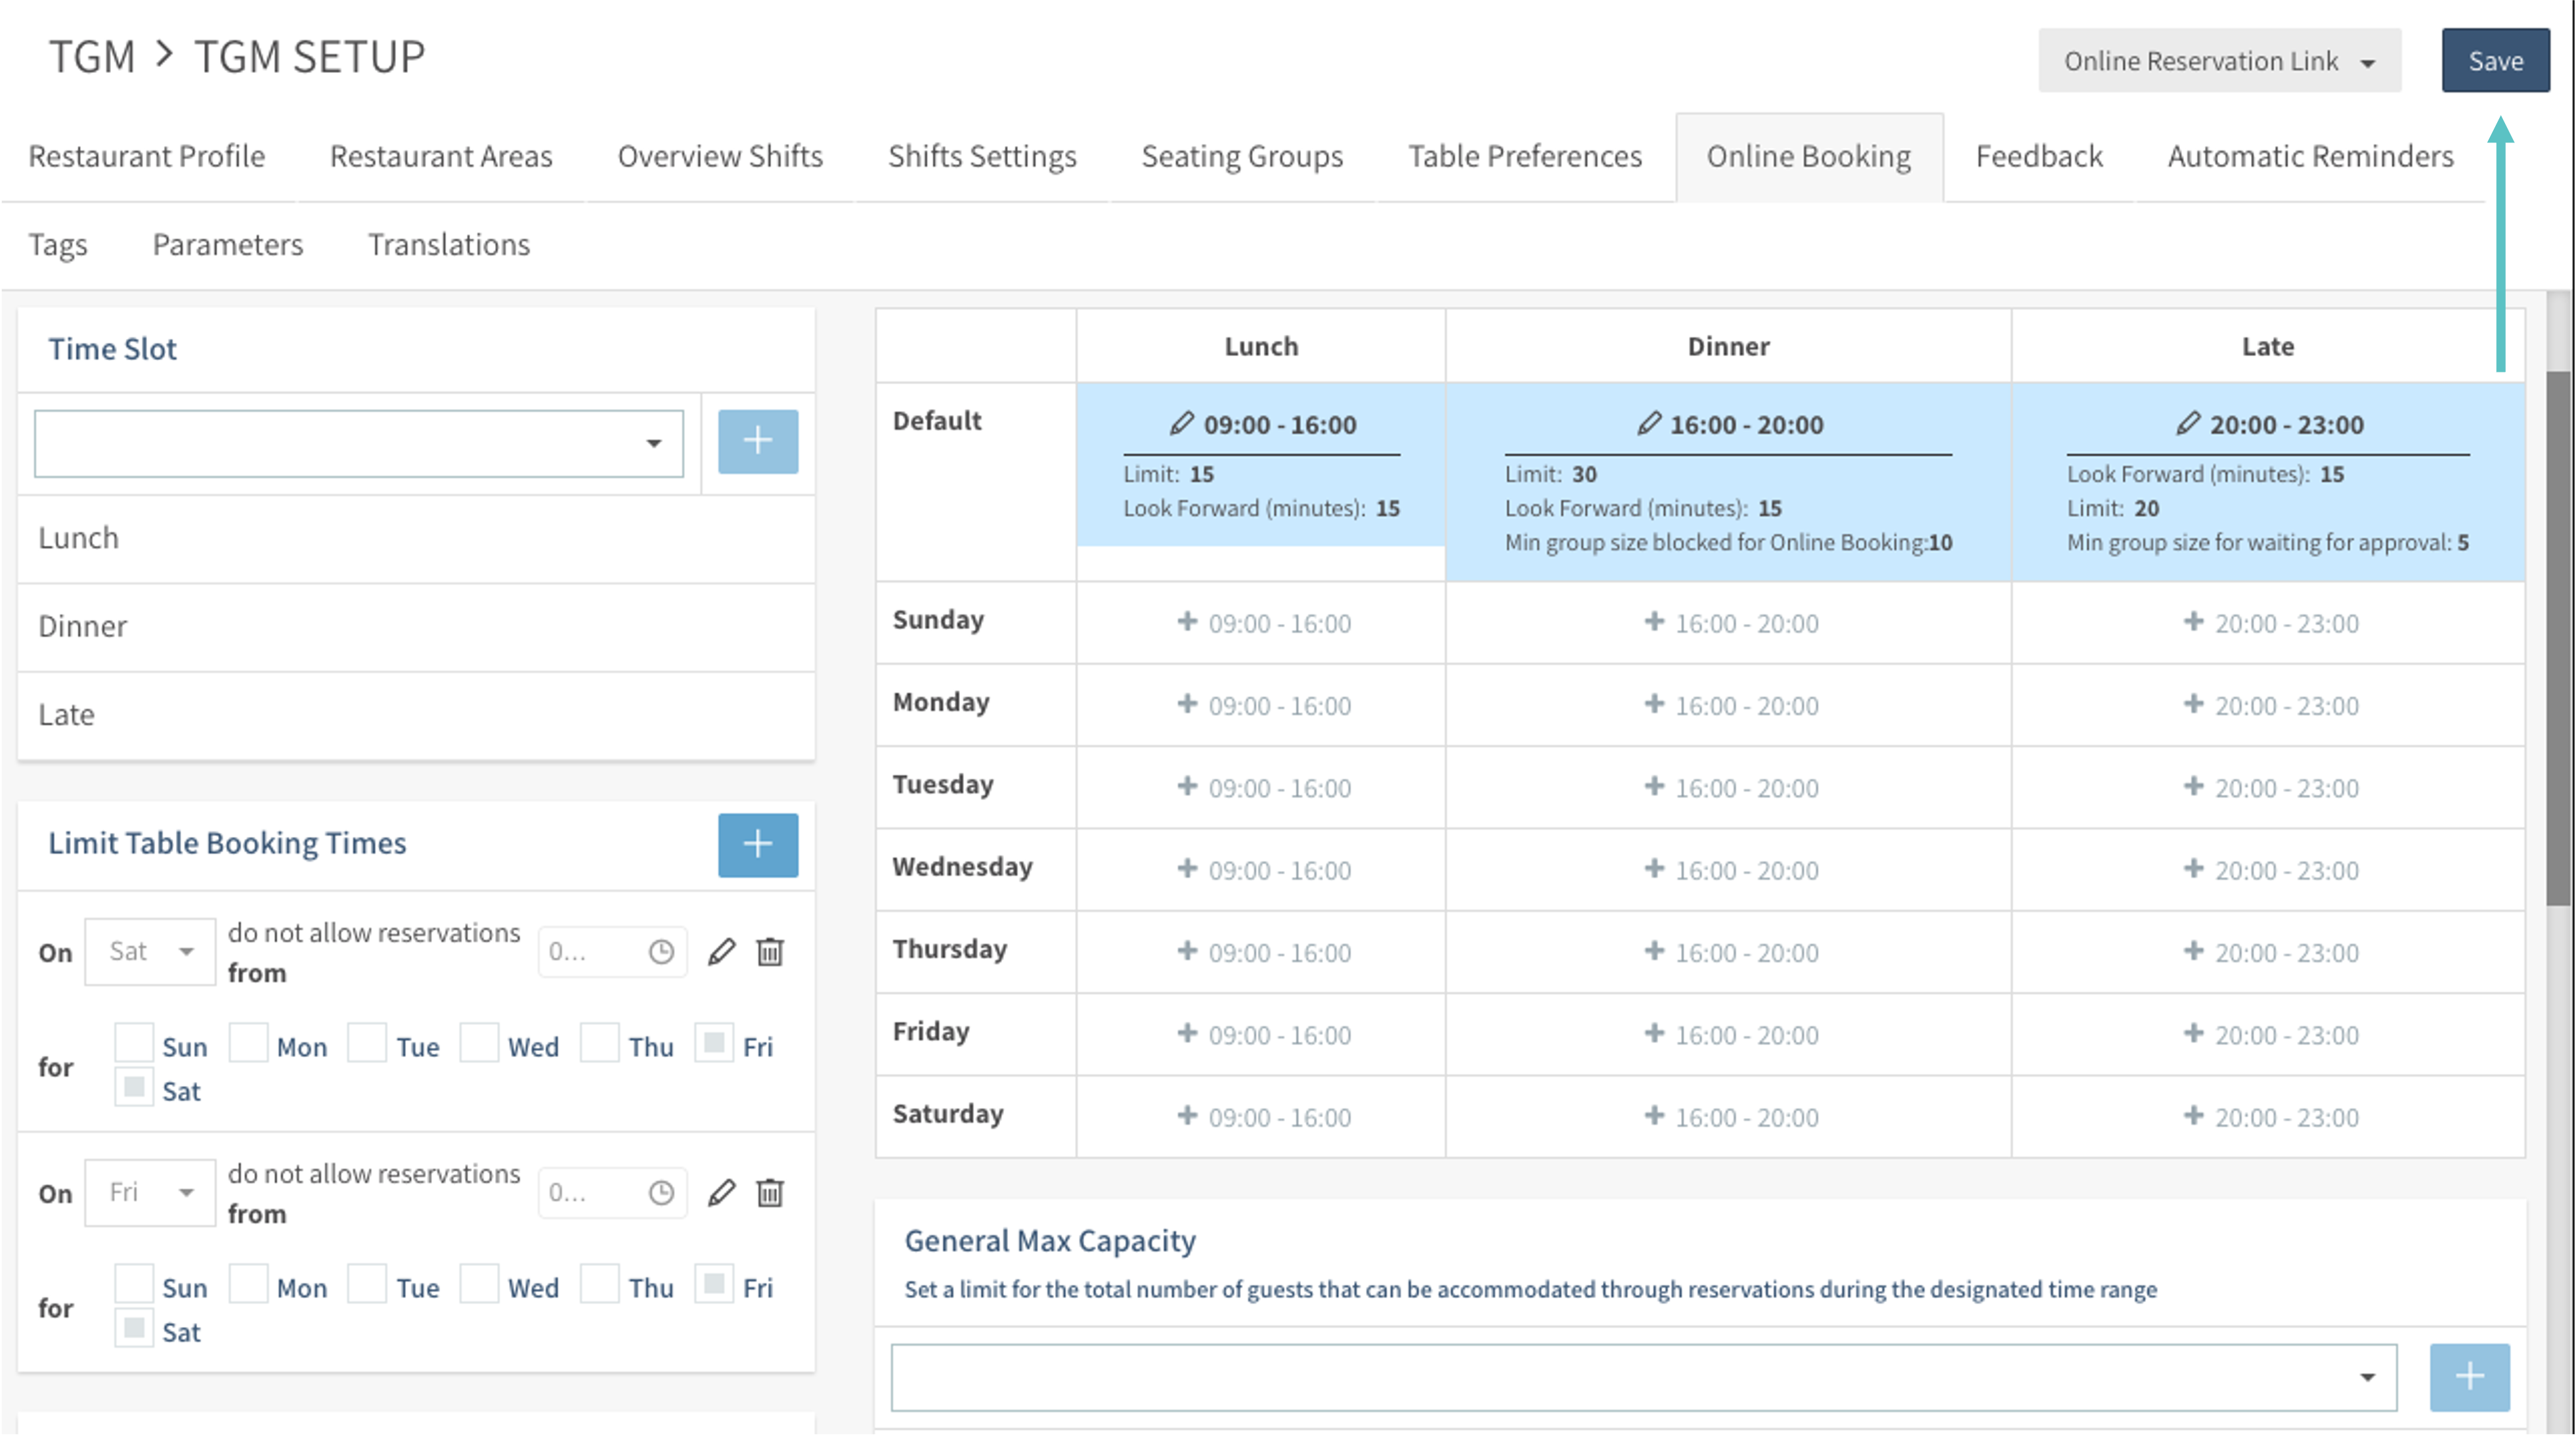
Task: Toggle Fri checkbox in the first rule
Action: click(x=714, y=1043)
